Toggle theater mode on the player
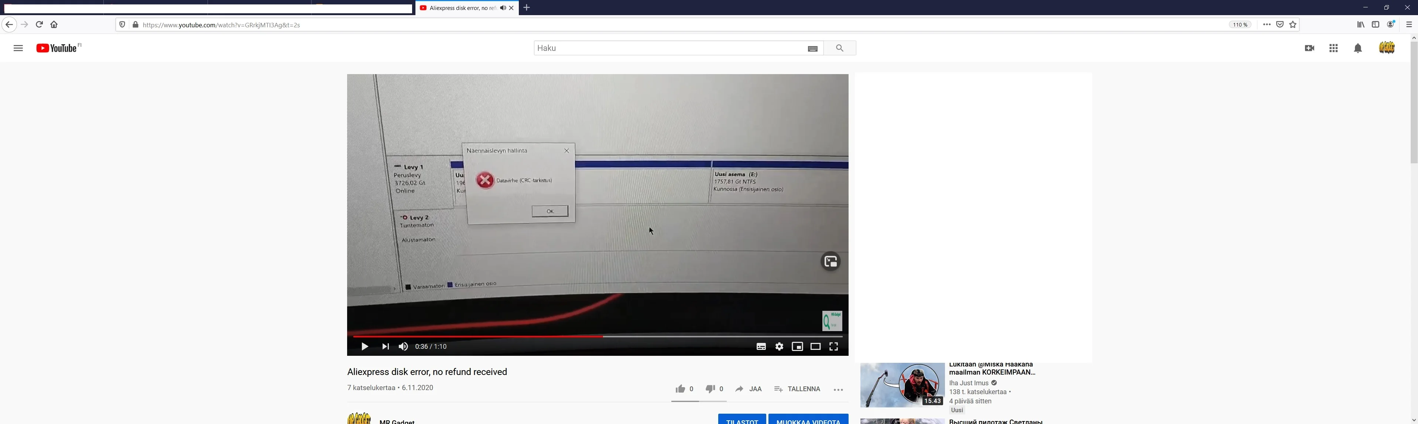This screenshot has width=1418, height=424. click(815, 347)
